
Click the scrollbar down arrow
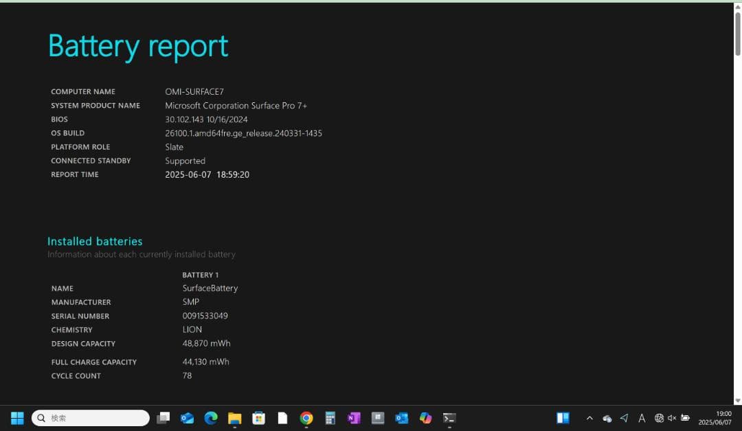point(738,401)
